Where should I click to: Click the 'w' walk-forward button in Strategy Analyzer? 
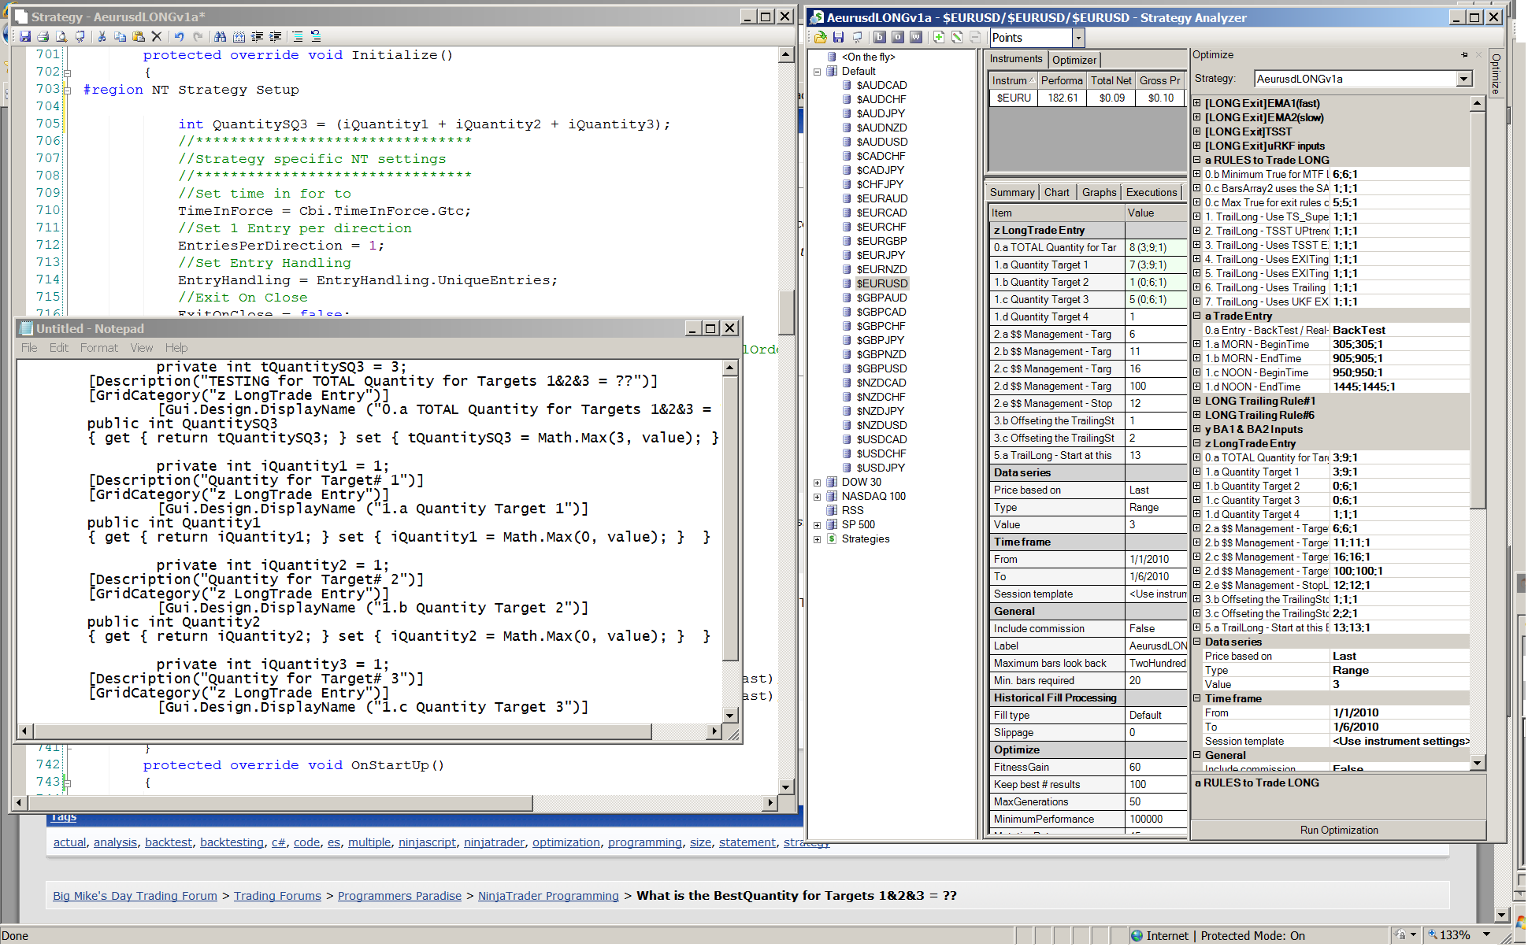point(916,37)
